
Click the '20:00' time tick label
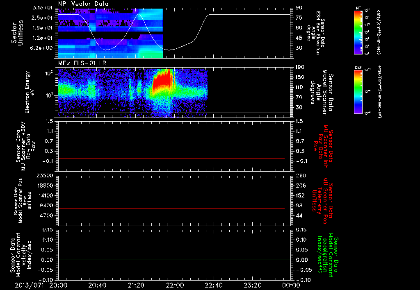[58, 285]
